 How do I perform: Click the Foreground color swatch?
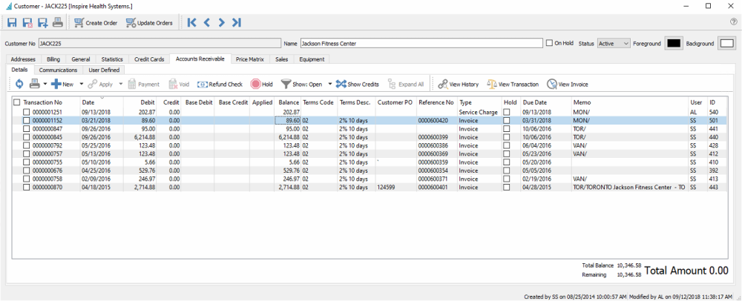pyautogui.click(x=673, y=44)
